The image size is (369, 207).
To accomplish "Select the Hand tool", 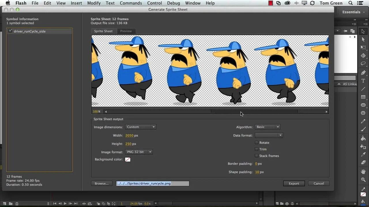I will pos(363,172).
